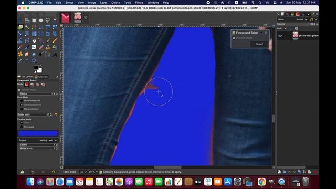The height and width of the screenshot is (189, 336).
Task: Click the preview mask blue color swatch
Action: [38, 133]
